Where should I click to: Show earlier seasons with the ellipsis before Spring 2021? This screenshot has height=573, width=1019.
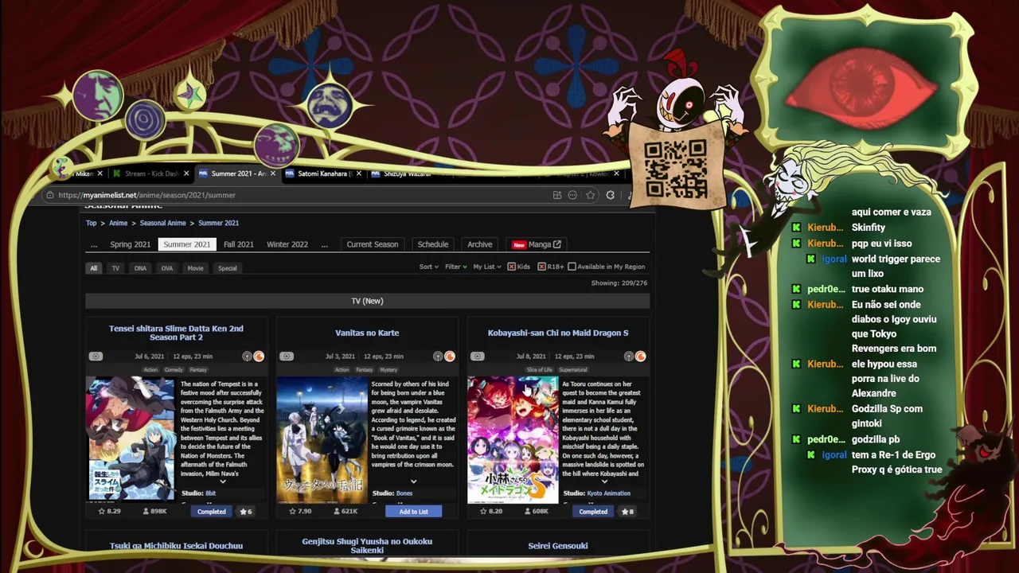(94, 244)
